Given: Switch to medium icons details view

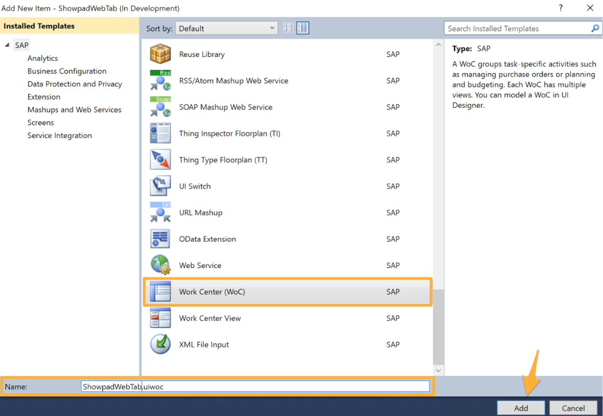Looking at the screenshot, I should [303, 28].
